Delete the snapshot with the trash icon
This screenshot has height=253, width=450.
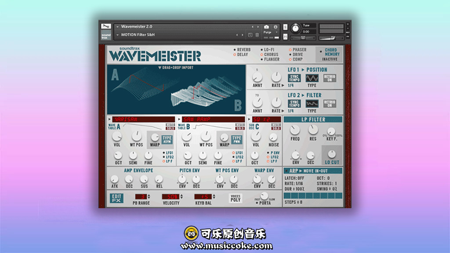tap(257, 35)
